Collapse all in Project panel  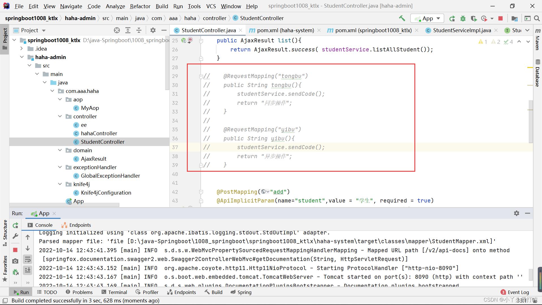(139, 30)
